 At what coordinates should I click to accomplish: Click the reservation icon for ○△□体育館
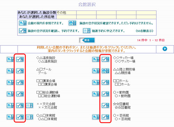[20, 117]
